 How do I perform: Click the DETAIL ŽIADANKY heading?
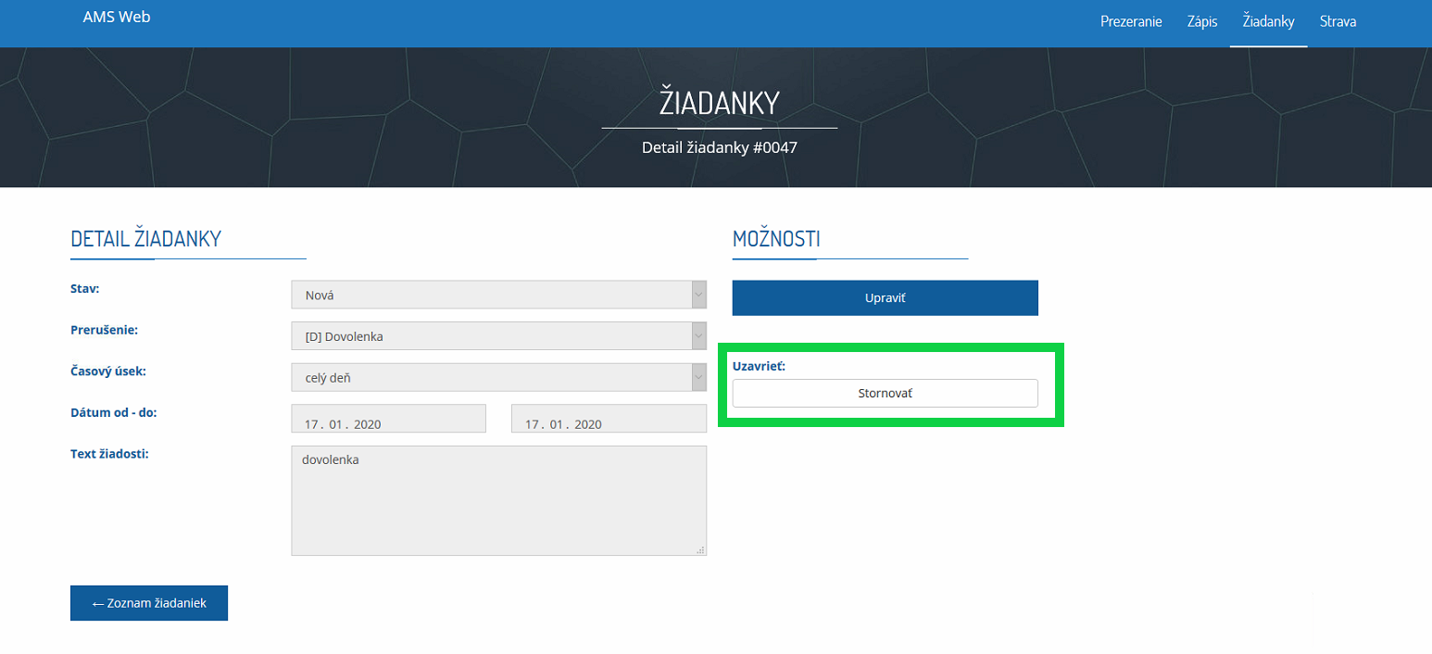click(x=146, y=238)
